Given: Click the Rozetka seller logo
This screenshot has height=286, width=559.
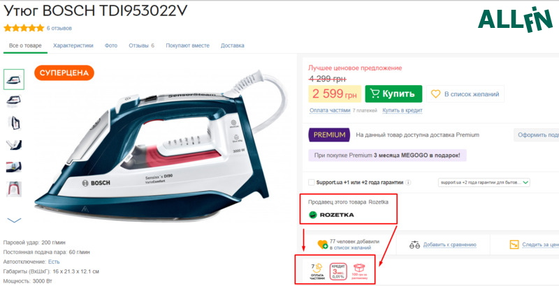Looking at the screenshot, I should 331,215.
